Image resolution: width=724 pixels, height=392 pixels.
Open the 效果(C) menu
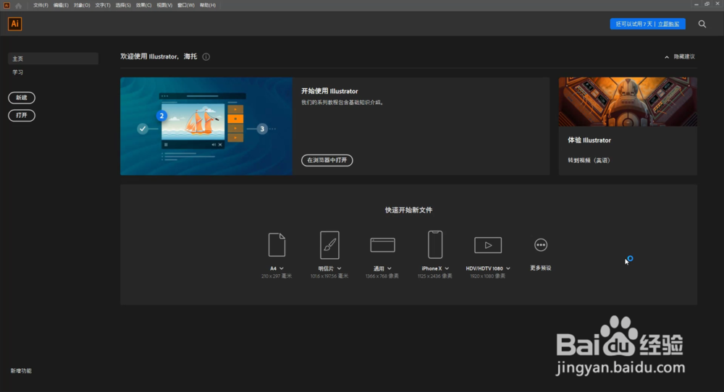(143, 6)
